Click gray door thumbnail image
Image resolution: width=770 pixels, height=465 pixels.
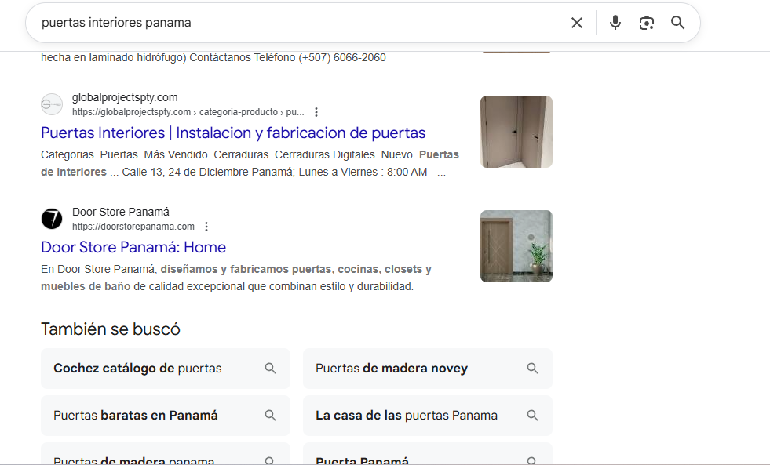point(516,132)
